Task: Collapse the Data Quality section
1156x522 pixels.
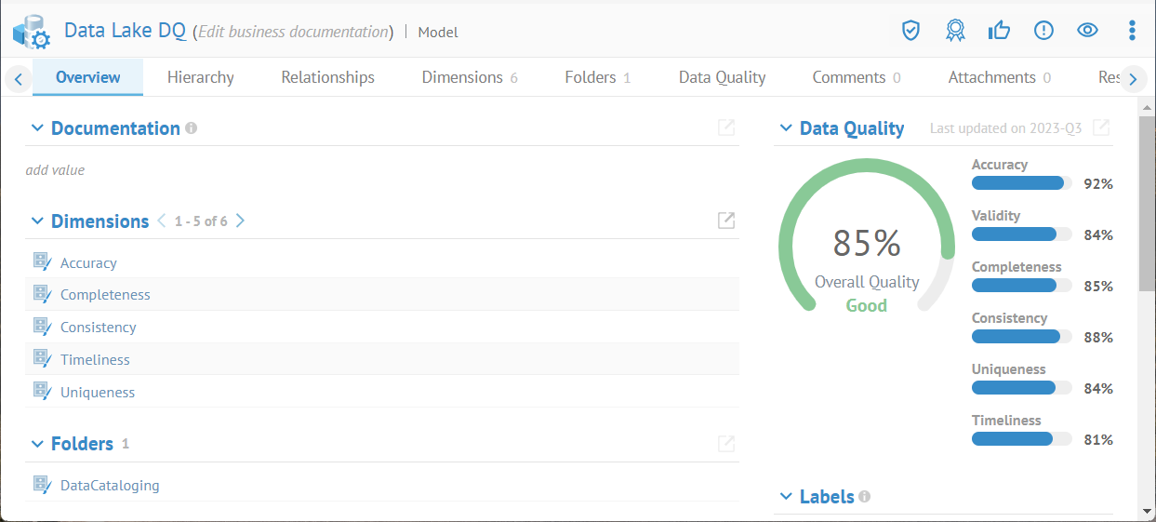Action: (x=786, y=128)
